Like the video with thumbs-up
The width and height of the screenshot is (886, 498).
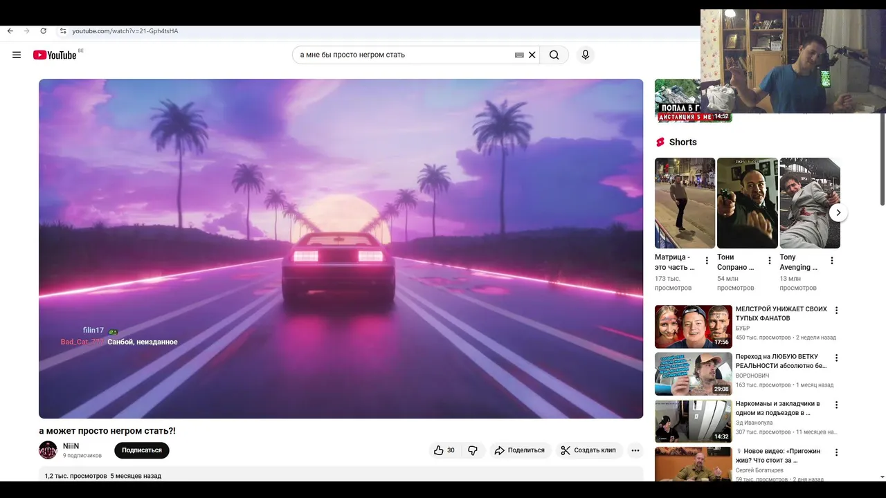439,450
